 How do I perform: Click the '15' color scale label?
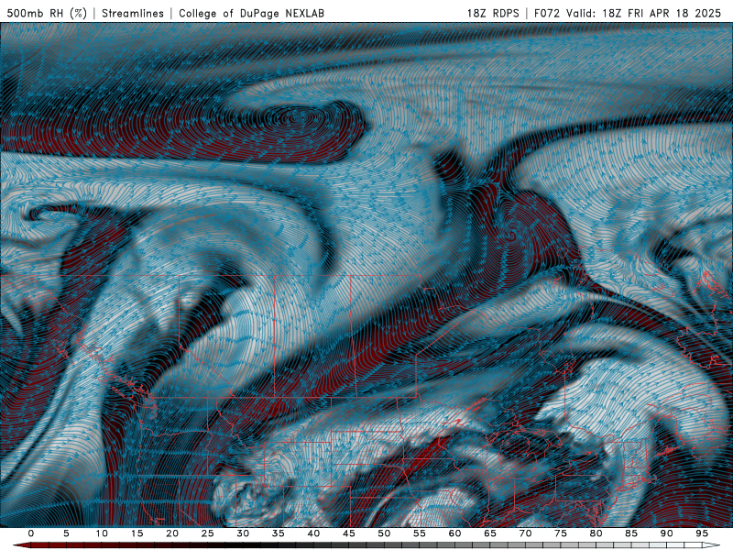[137, 533]
